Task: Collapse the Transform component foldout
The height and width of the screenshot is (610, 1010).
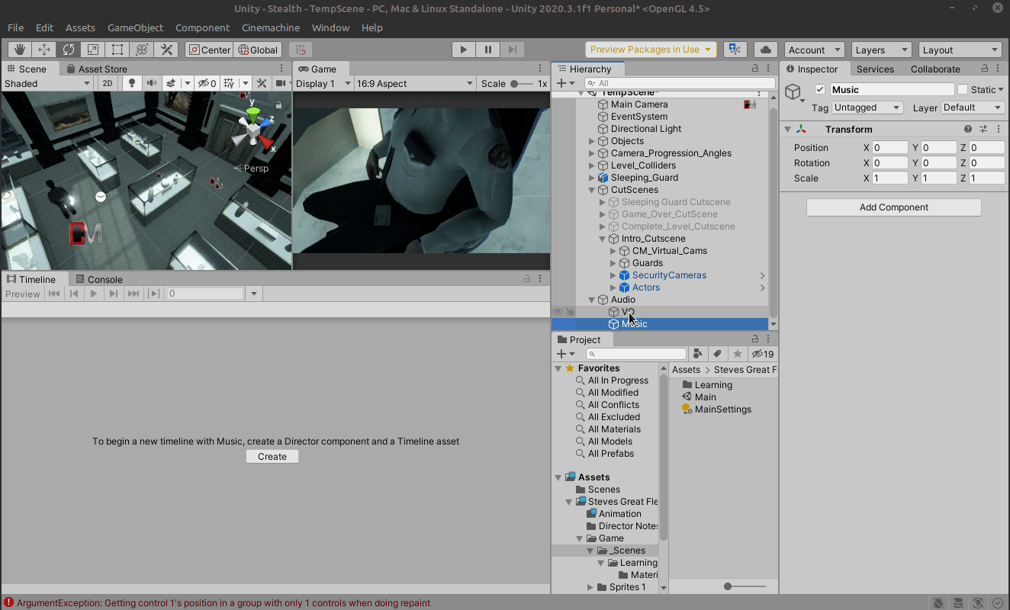Action: click(x=787, y=130)
